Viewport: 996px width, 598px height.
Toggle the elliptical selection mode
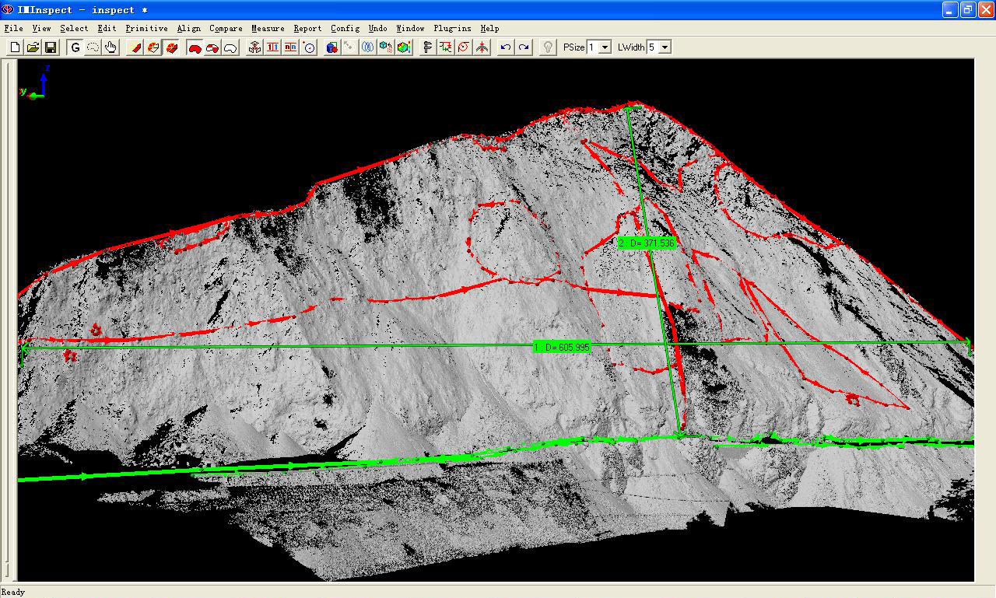pyautogui.click(x=93, y=47)
